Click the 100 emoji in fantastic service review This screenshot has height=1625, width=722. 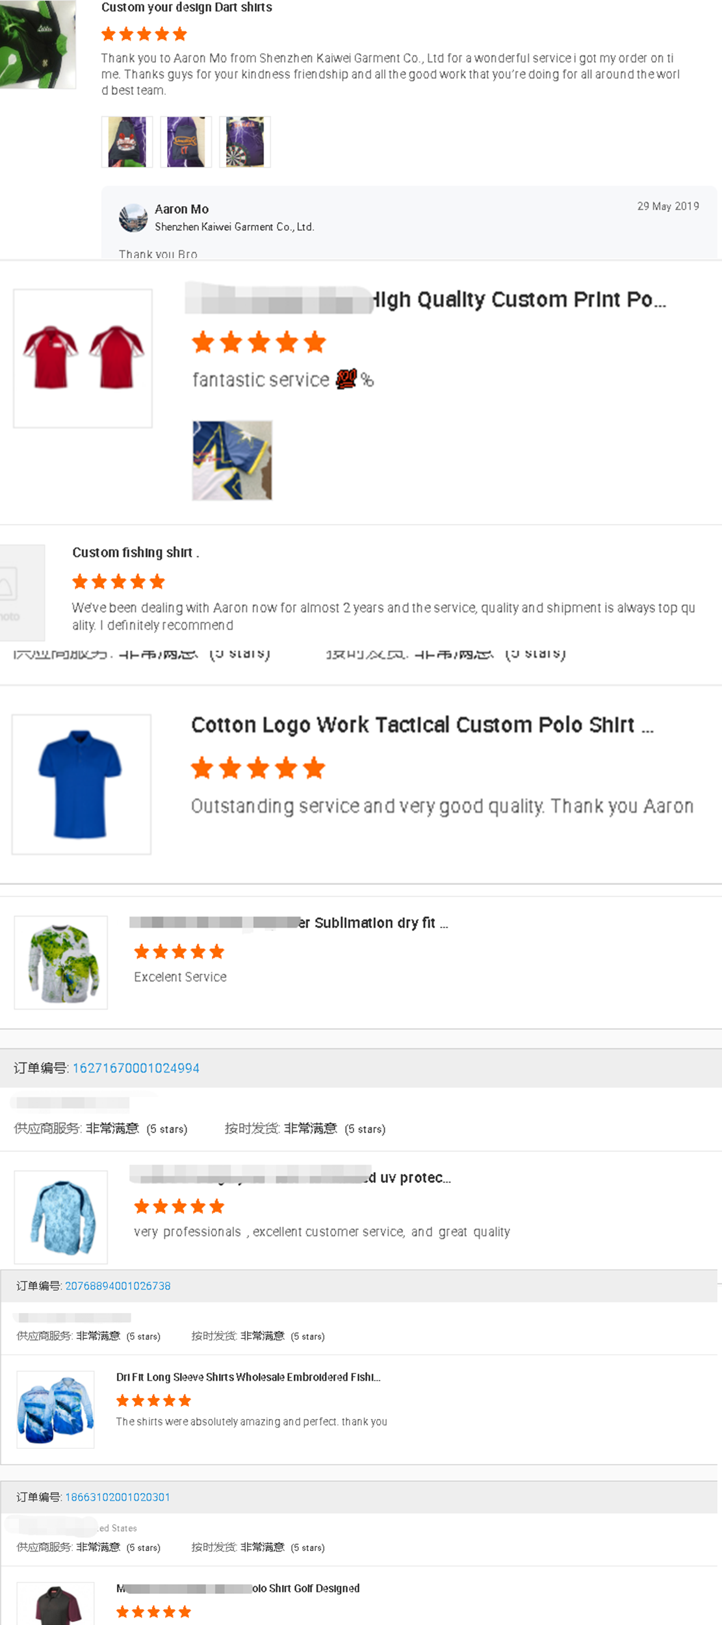346,379
